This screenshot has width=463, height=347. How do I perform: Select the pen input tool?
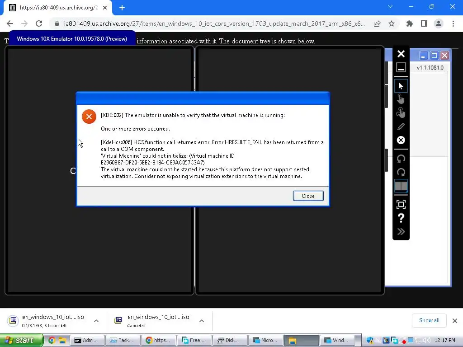(x=401, y=127)
